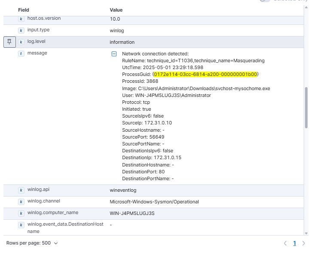Click the User Administrator line
Screen dimensions: 314x254
click(x=166, y=95)
